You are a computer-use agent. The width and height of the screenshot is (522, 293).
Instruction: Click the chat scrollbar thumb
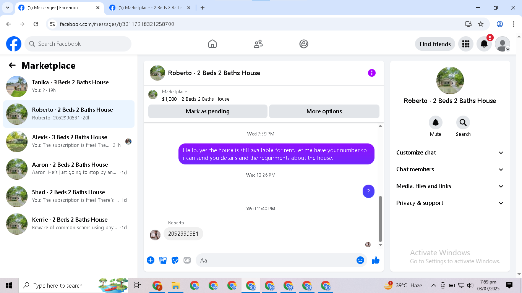[380, 219]
